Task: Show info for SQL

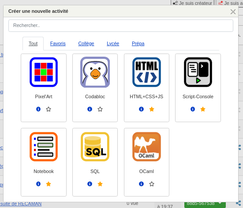Action: click(90, 184)
